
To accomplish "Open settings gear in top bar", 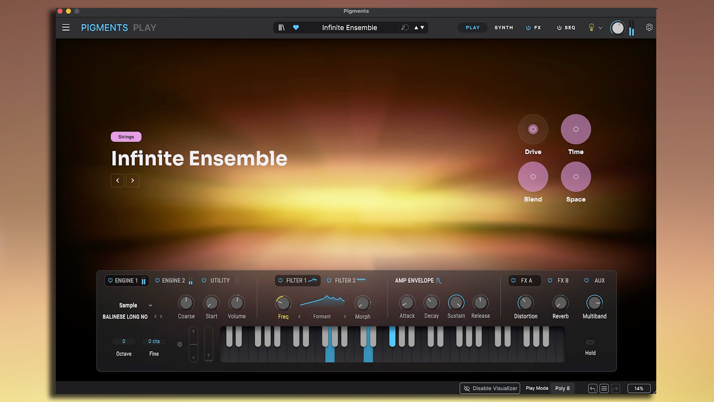I will pos(649,28).
